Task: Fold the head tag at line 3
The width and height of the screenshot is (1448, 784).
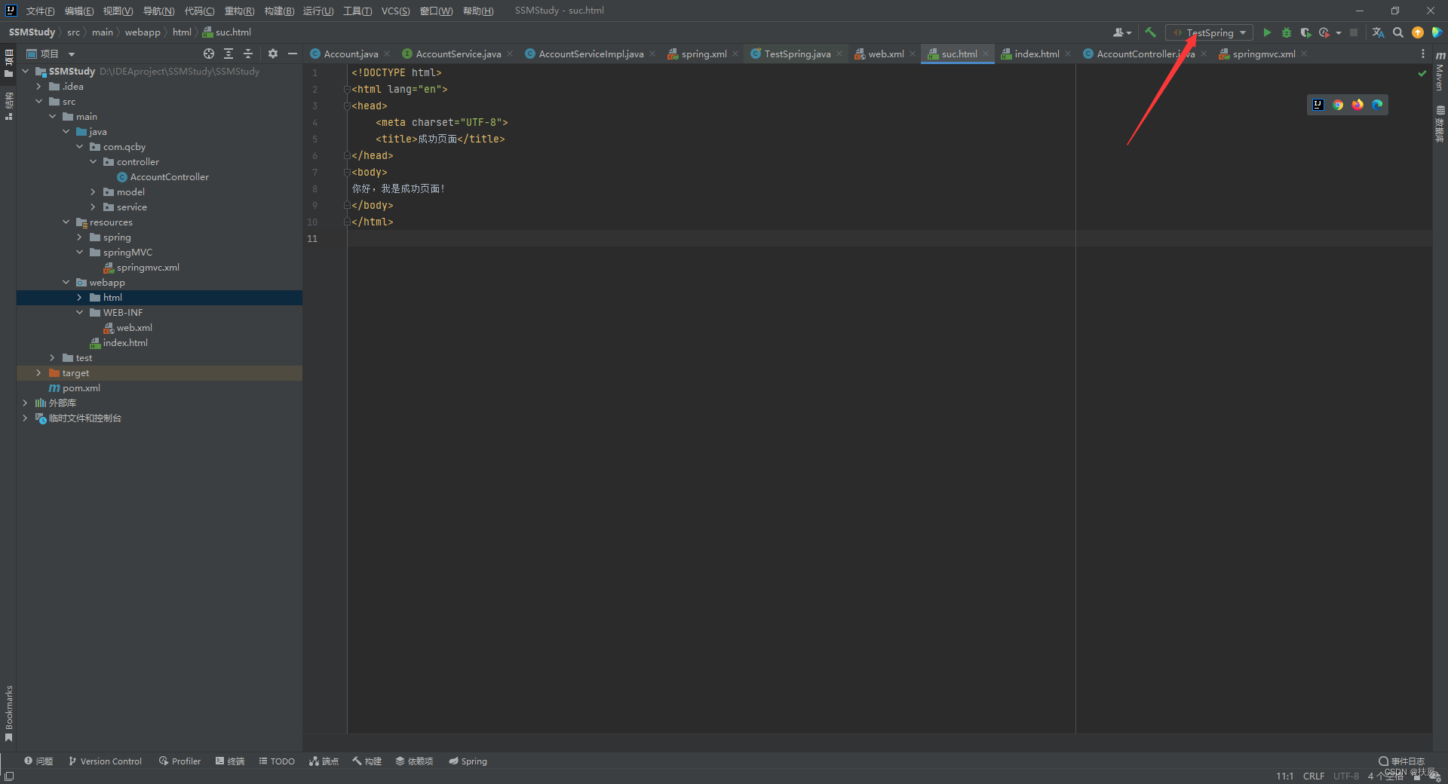Action: tap(347, 106)
